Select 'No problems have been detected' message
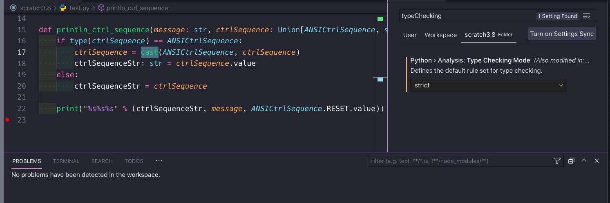Screen dimensions: 610x203 point(85,175)
